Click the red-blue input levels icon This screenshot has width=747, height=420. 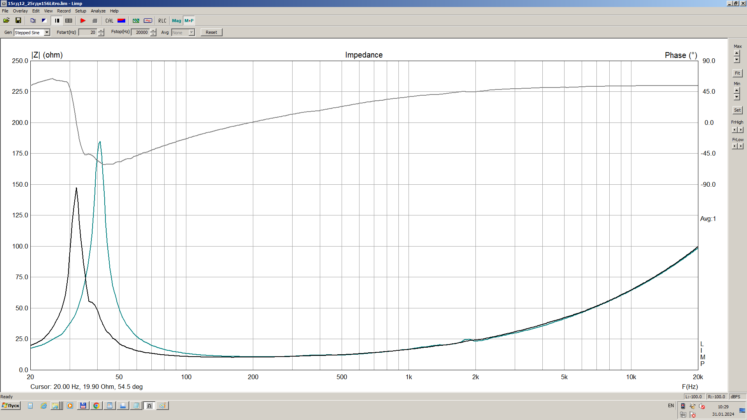click(x=121, y=21)
